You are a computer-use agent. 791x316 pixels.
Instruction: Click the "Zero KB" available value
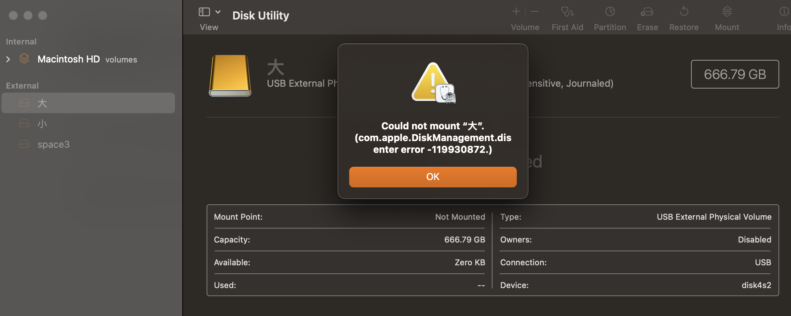(x=470, y=262)
